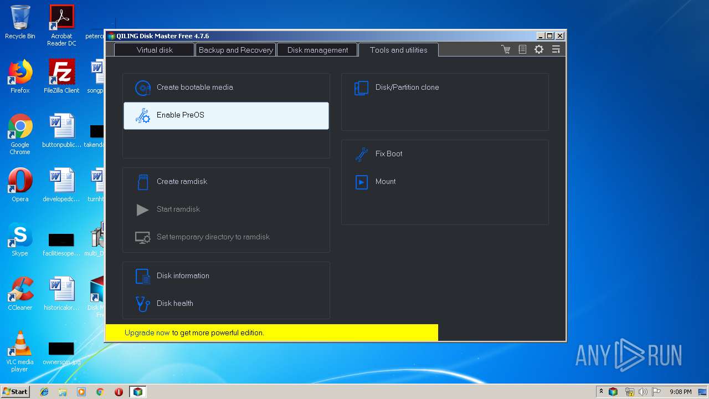Launch Skype desktop shortcut
Image resolution: width=709 pixels, height=399 pixels.
tap(20, 239)
